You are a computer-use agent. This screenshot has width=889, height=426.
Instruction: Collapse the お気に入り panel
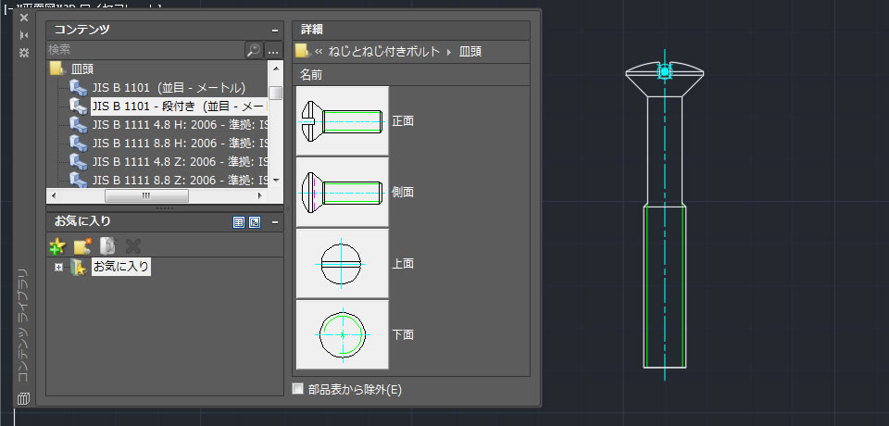[275, 222]
